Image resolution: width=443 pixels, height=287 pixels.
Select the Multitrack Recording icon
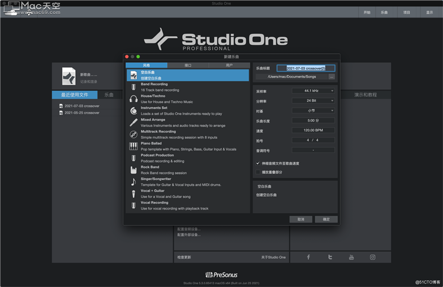coord(134,134)
